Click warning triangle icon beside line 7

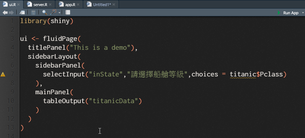tap(3, 74)
